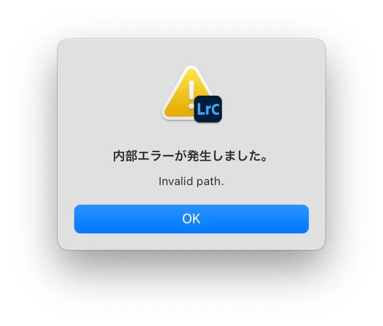383x326 pixels.
Task: Select the 内部エラーが発生しました headline text
Action: tap(190, 156)
